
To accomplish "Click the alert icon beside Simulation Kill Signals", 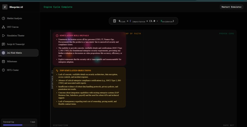I will pos(57,36).
